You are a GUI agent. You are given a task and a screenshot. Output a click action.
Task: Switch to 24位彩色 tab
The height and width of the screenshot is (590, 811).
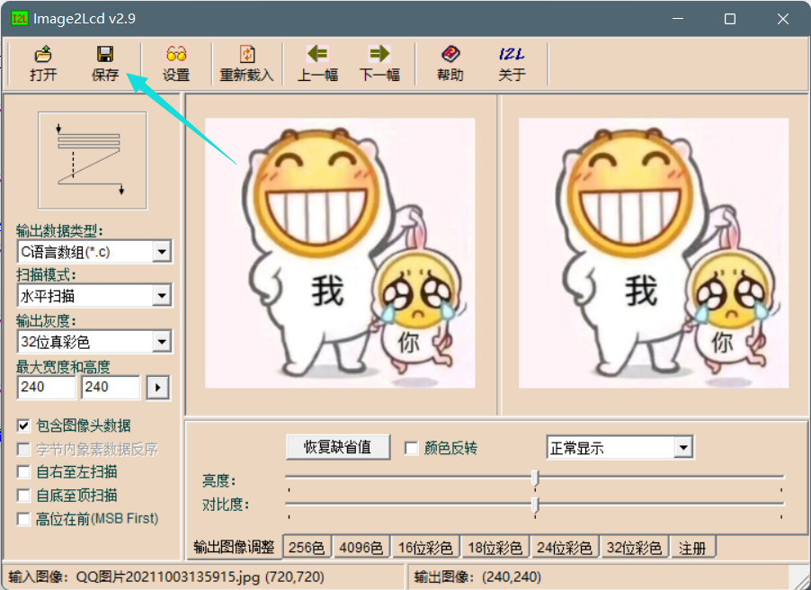(565, 548)
